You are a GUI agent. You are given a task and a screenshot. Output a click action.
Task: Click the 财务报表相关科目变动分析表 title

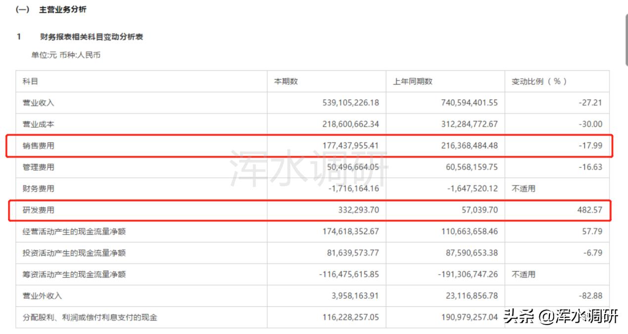tap(92, 37)
